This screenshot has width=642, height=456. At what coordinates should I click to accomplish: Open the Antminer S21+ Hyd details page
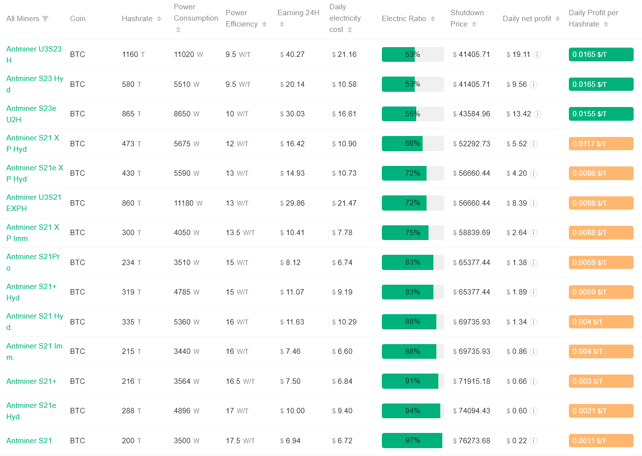point(31,292)
